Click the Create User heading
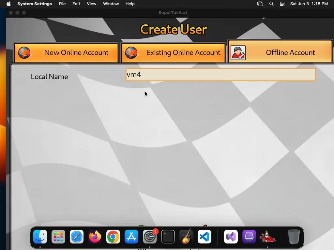This screenshot has height=250, width=334. pyautogui.click(x=174, y=29)
